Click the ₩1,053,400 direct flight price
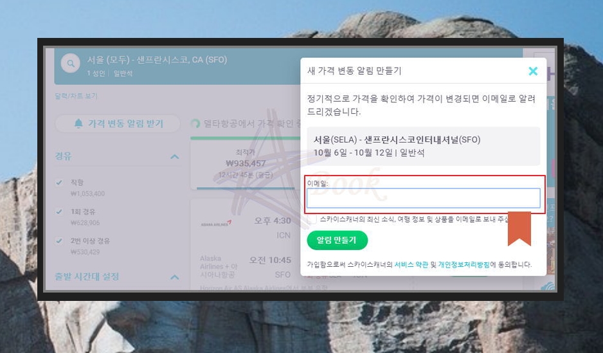Viewport: 603px width, 353px height. coord(87,194)
